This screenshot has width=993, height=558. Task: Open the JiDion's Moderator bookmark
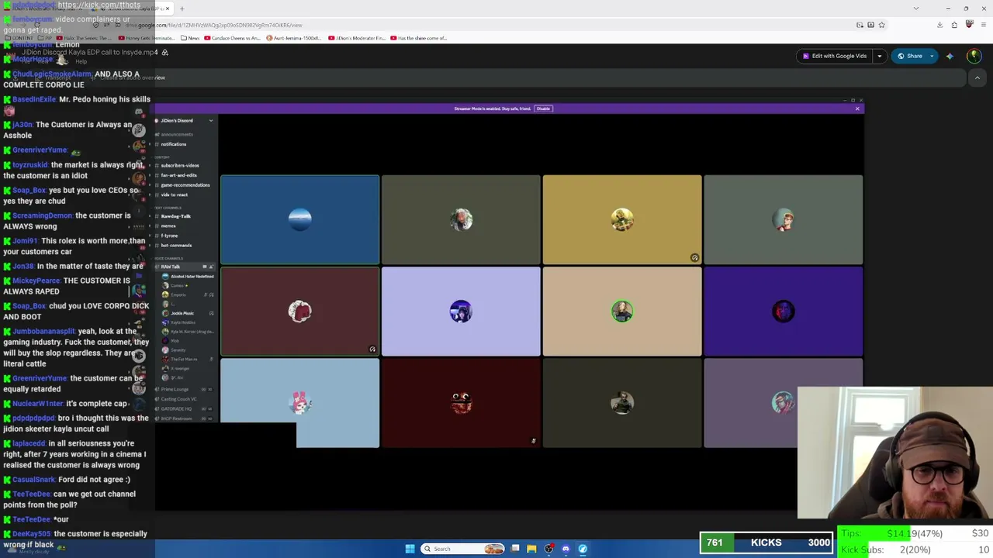357,38
